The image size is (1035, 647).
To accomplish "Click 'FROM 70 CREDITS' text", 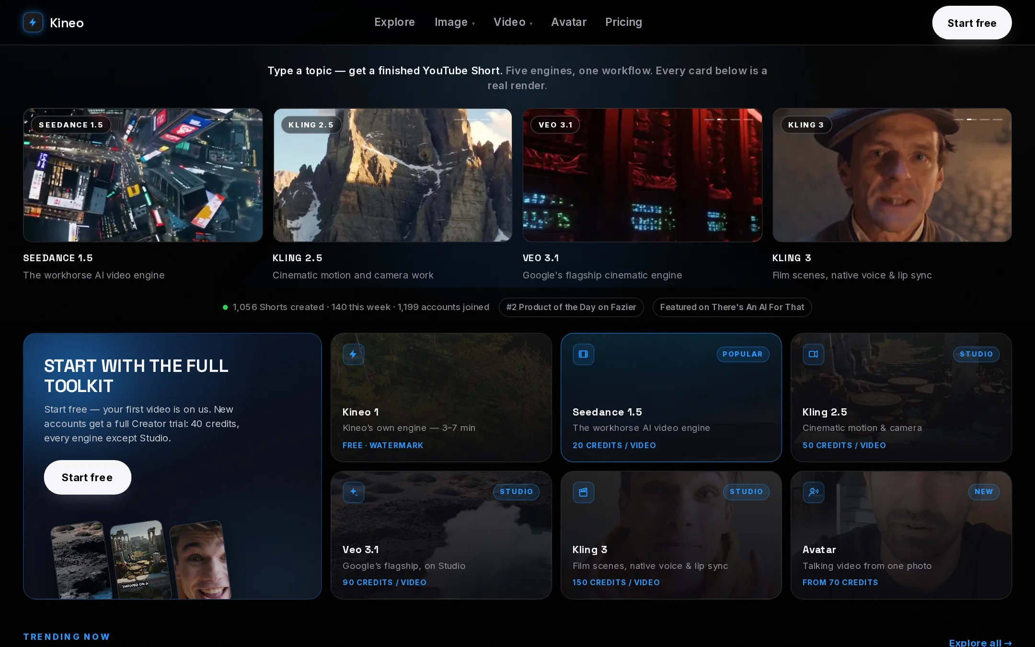I will tap(840, 582).
